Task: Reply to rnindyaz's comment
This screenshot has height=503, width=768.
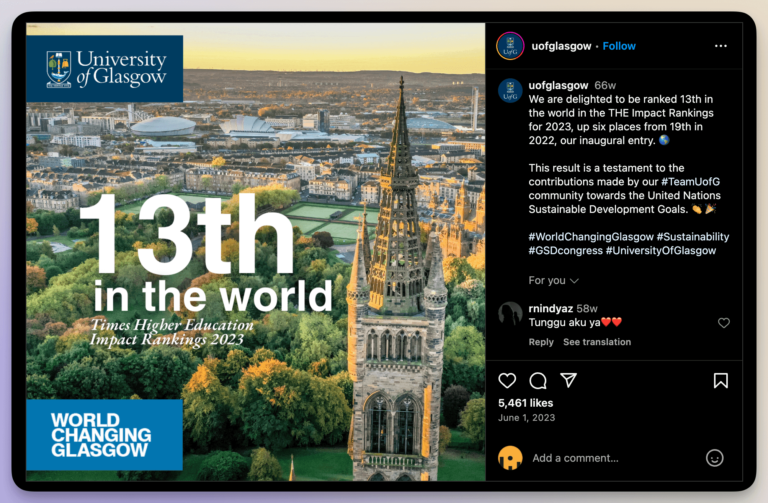Action: tap(541, 342)
